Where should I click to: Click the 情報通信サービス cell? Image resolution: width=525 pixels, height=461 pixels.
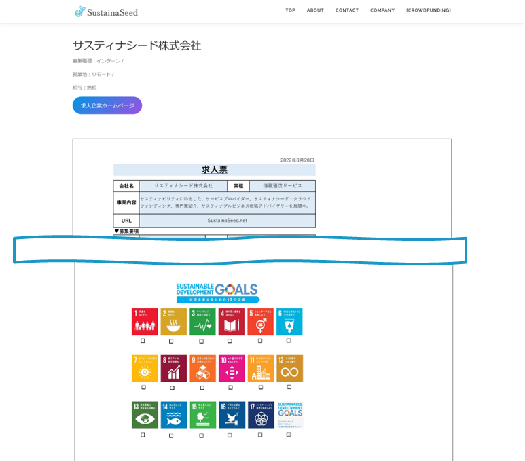[x=283, y=186]
